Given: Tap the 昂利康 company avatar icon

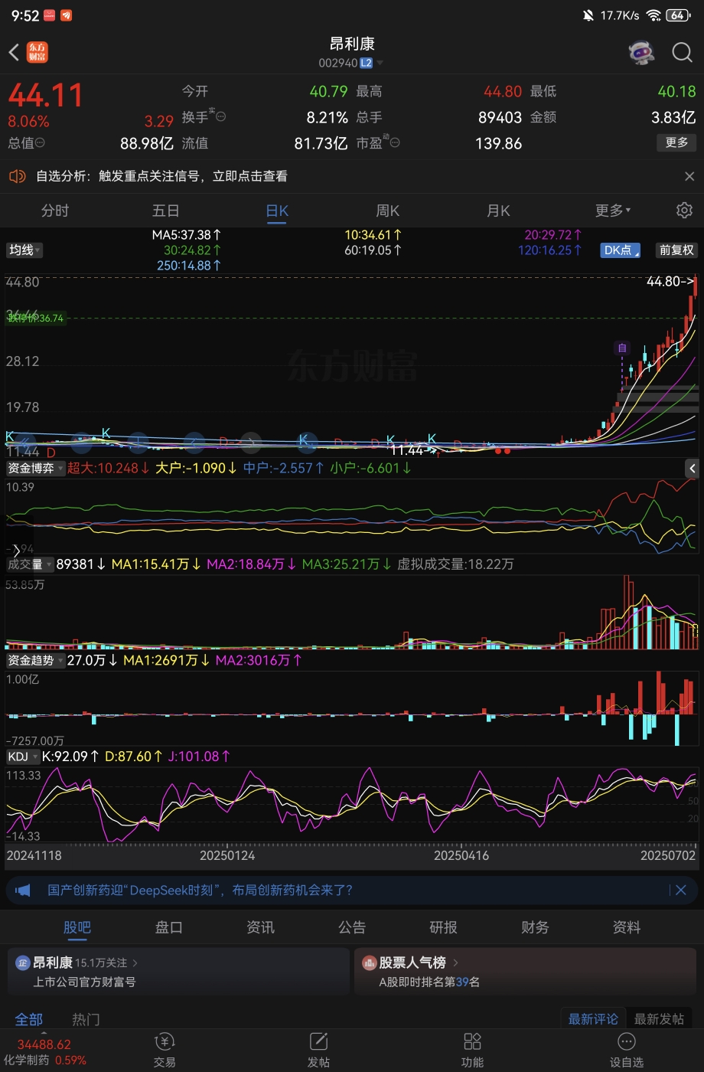Looking at the screenshot, I should (x=23, y=963).
